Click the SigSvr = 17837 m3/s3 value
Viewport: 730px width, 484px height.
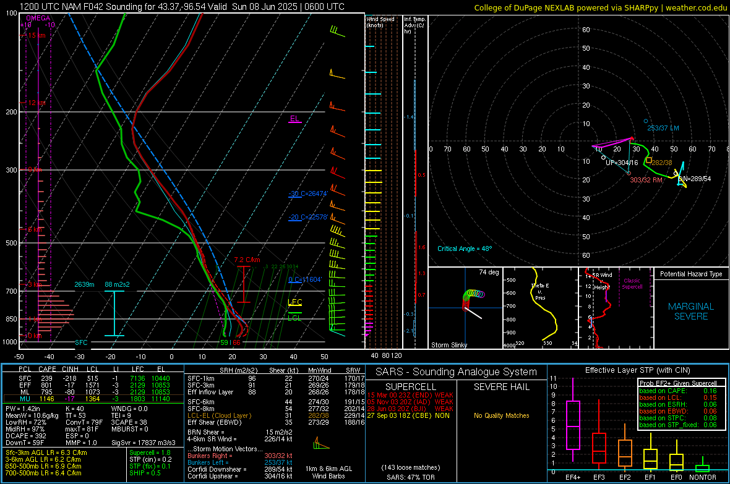[x=144, y=443]
